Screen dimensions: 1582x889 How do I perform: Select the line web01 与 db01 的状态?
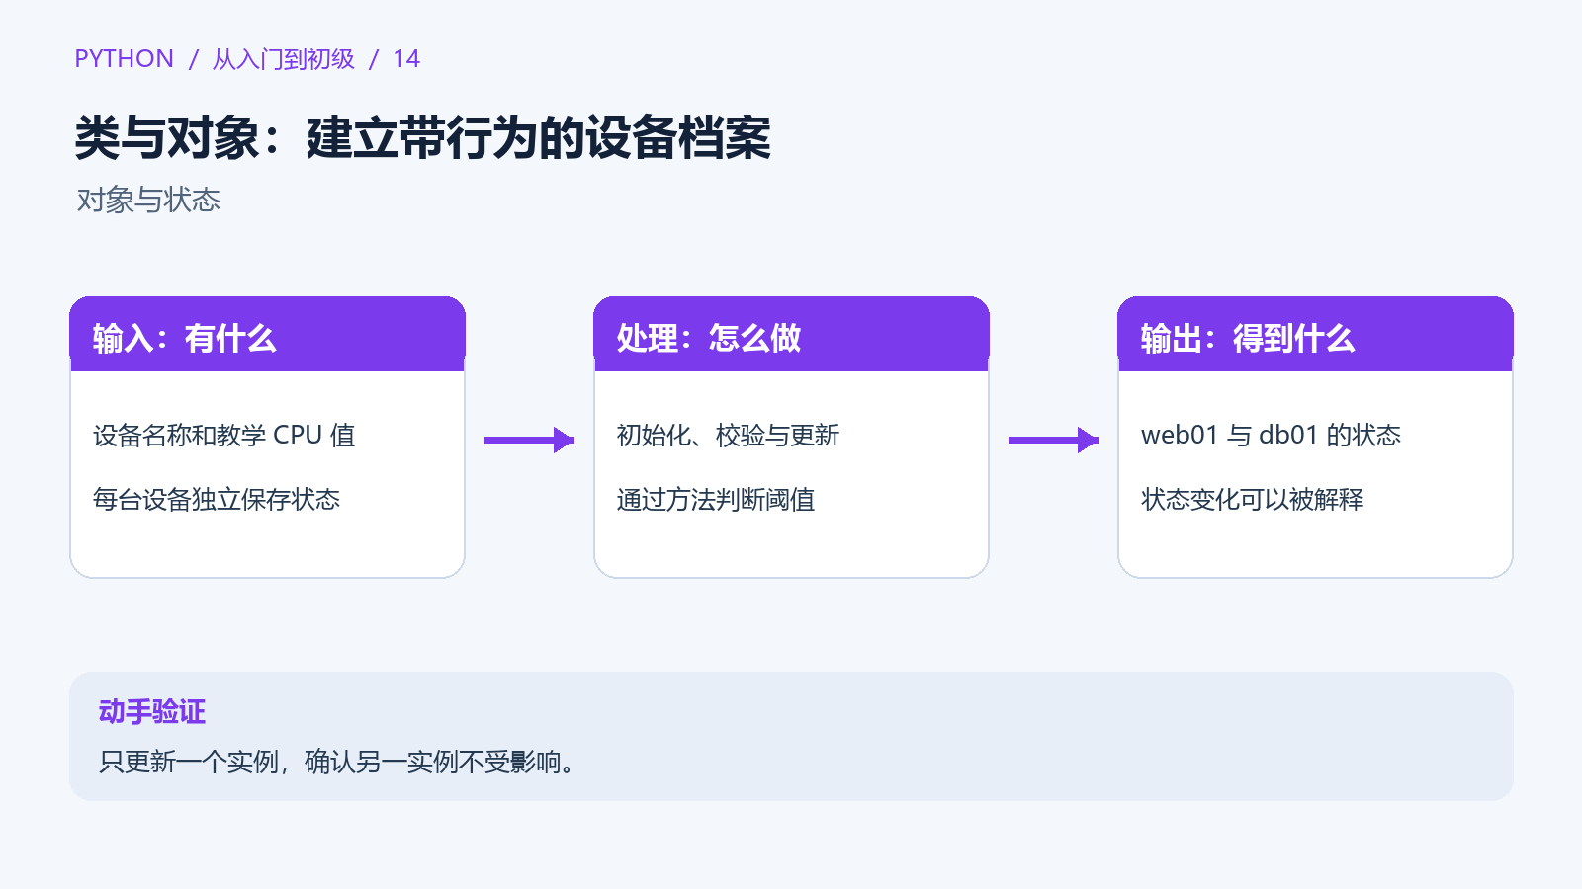(1271, 436)
